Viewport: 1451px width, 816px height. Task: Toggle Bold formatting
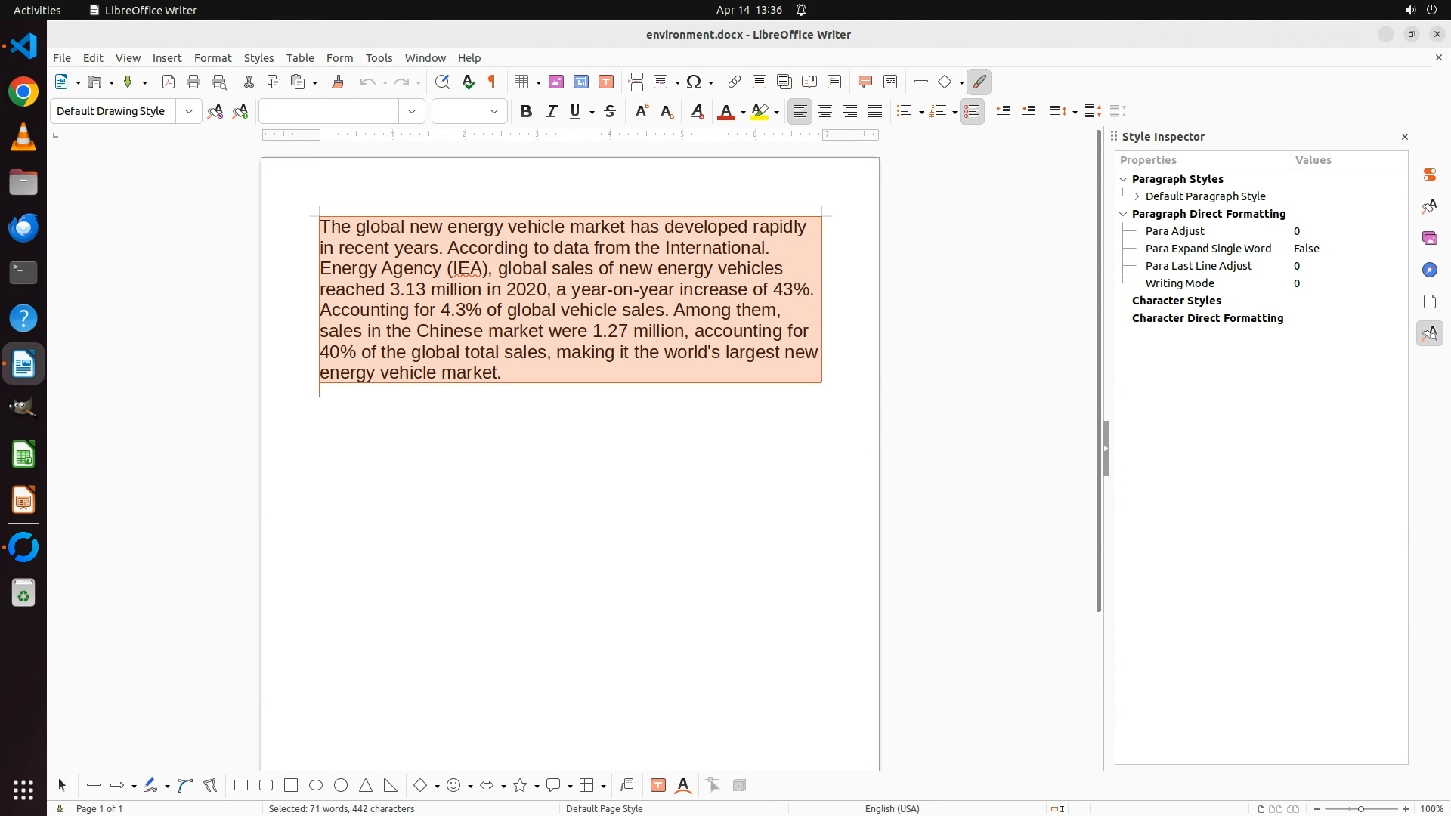[x=526, y=112]
